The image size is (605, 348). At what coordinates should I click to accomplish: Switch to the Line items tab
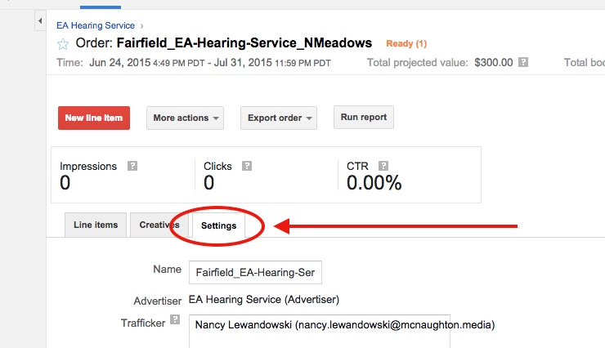[96, 225]
